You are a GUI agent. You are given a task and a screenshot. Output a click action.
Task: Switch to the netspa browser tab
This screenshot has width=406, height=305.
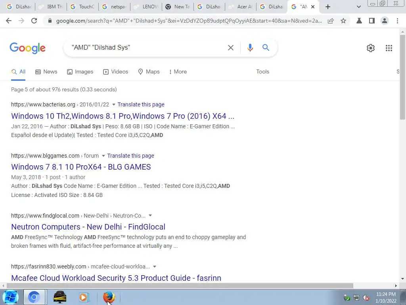coord(115,7)
